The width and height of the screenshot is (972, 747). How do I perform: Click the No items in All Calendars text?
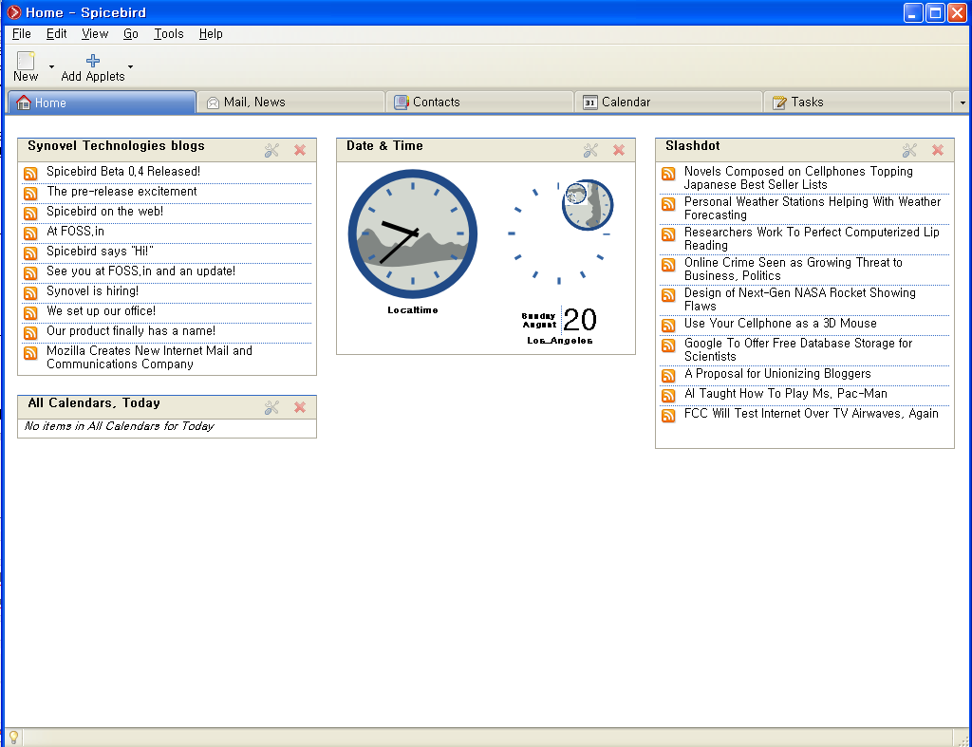(x=119, y=426)
